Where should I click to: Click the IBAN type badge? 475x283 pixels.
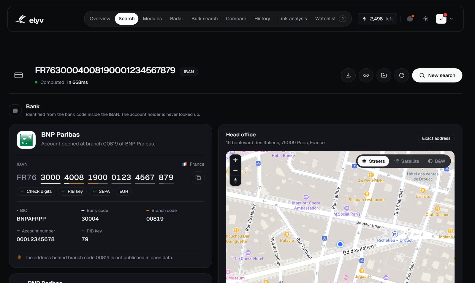click(189, 72)
